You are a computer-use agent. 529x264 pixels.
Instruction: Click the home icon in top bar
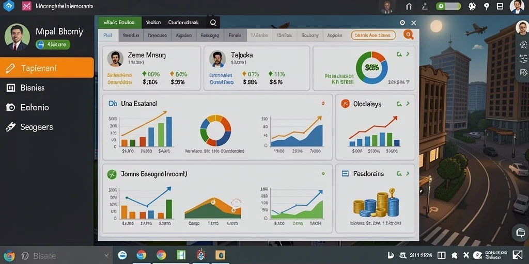pos(409,6)
